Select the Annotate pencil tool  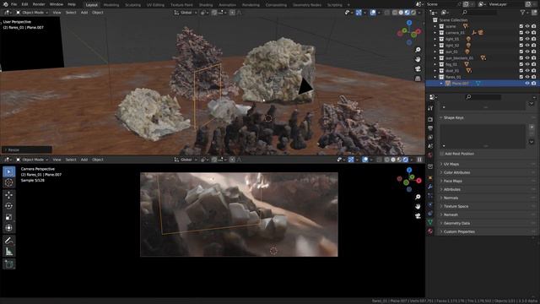(9, 240)
